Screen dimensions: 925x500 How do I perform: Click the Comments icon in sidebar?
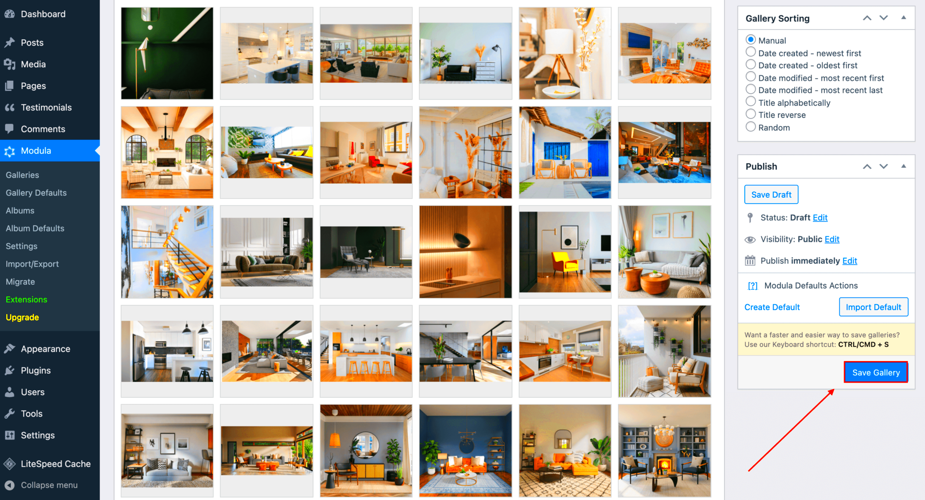(x=9, y=129)
